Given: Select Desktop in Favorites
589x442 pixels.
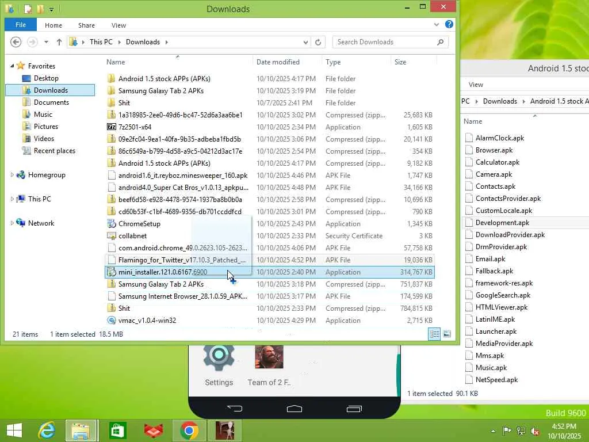Looking at the screenshot, I should pyautogui.click(x=46, y=78).
